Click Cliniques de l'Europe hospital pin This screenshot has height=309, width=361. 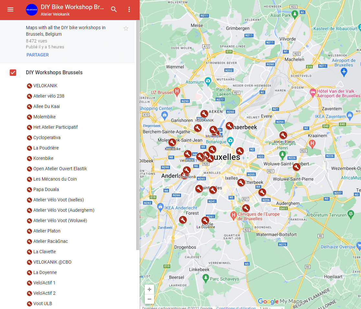tap(233, 216)
